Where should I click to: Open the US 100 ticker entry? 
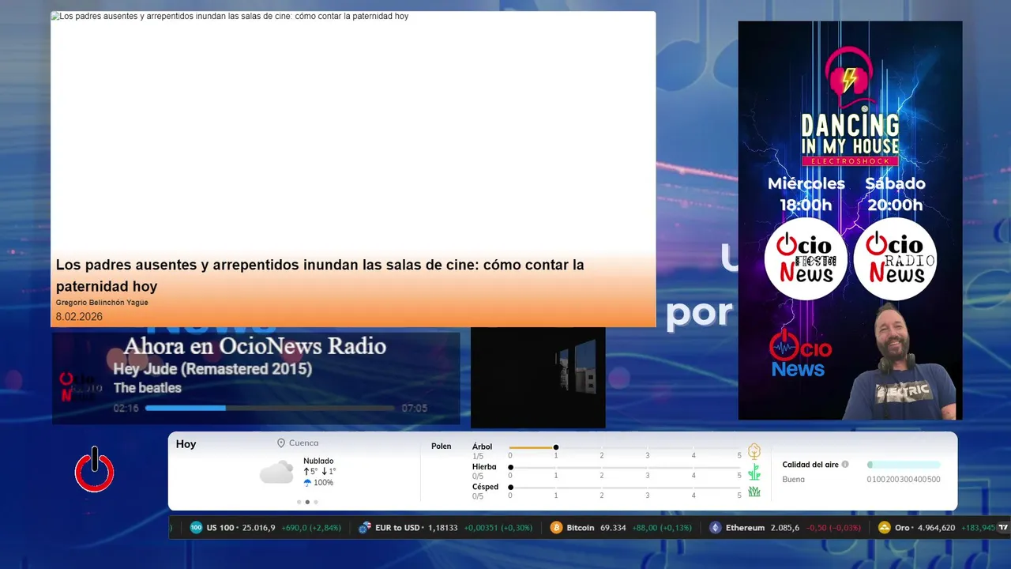265,527
